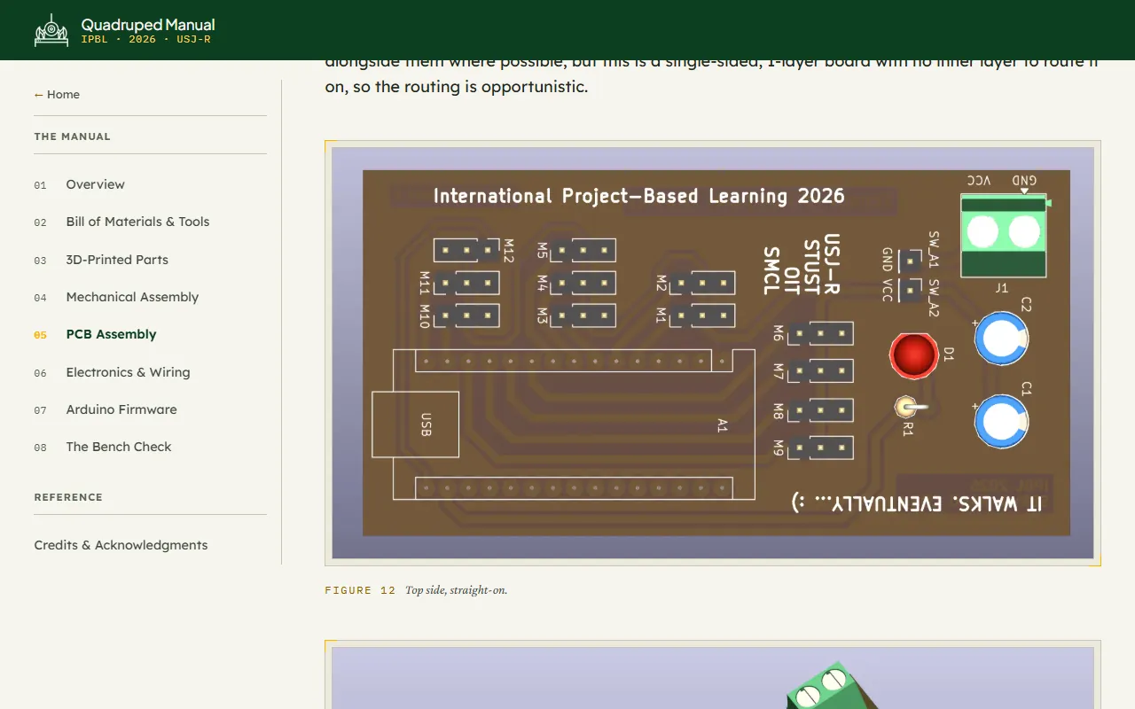This screenshot has width=1135, height=709.
Task: Select the Mechanical Assembly chapter
Action: 132,297
